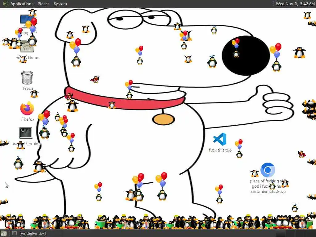Screen dimensions: 316x237
Task: Open the normal terminal desktop icon
Action: click(26, 133)
